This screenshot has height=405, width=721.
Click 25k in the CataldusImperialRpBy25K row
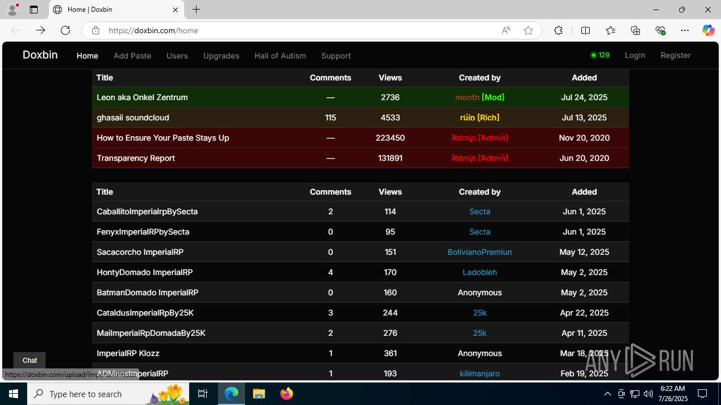(x=480, y=313)
